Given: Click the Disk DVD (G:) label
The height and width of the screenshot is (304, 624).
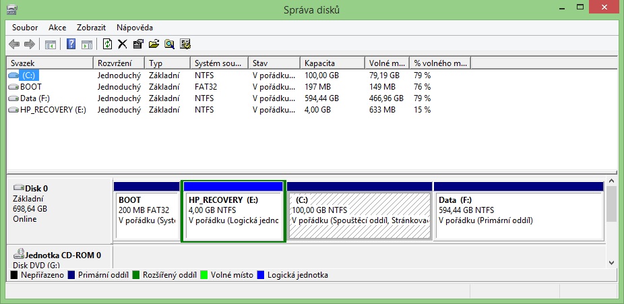Looking at the screenshot, I should [36, 265].
